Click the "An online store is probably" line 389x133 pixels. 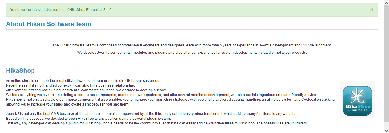pos(84,81)
